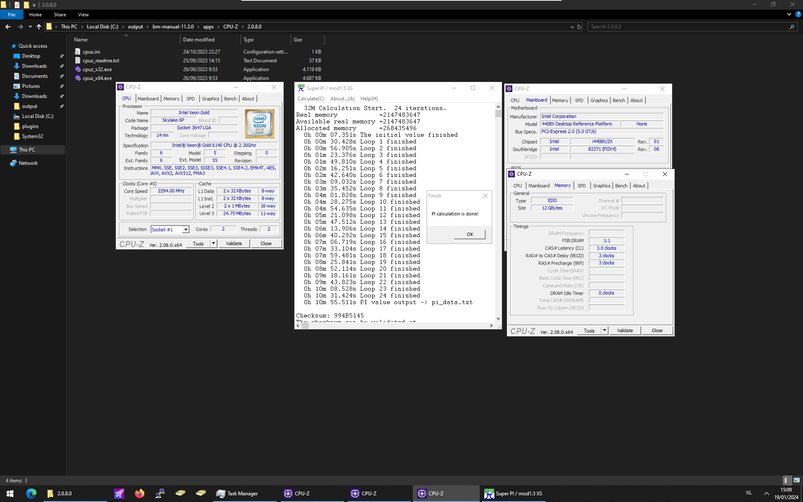Open File Explorer help icon
Screen dimensions: 803x502
click(x=798, y=14)
